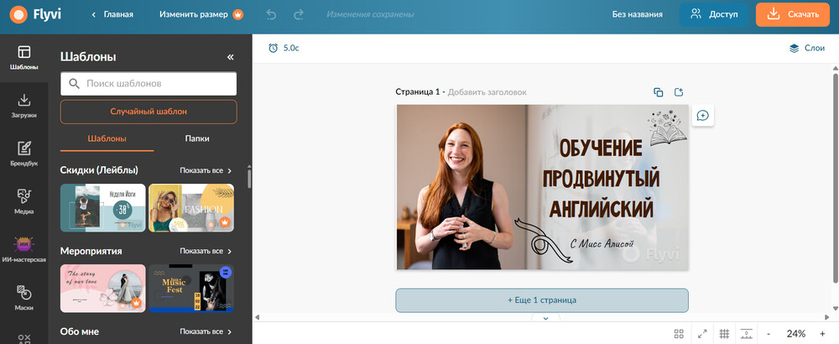The width and height of the screenshot is (839, 344).
Task: Expand the bottom panel chevron below canvas
Action: 545,319
